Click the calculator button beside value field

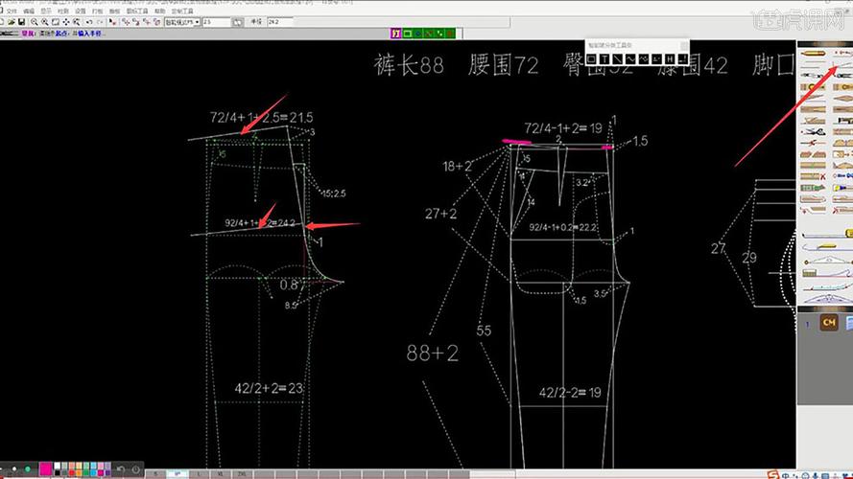(x=238, y=22)
